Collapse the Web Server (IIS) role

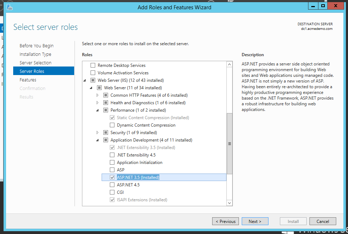pos(85,81)
